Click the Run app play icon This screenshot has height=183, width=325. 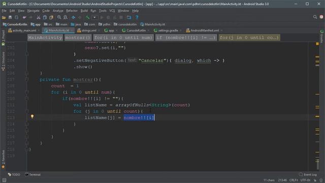[x=102, y=17]
